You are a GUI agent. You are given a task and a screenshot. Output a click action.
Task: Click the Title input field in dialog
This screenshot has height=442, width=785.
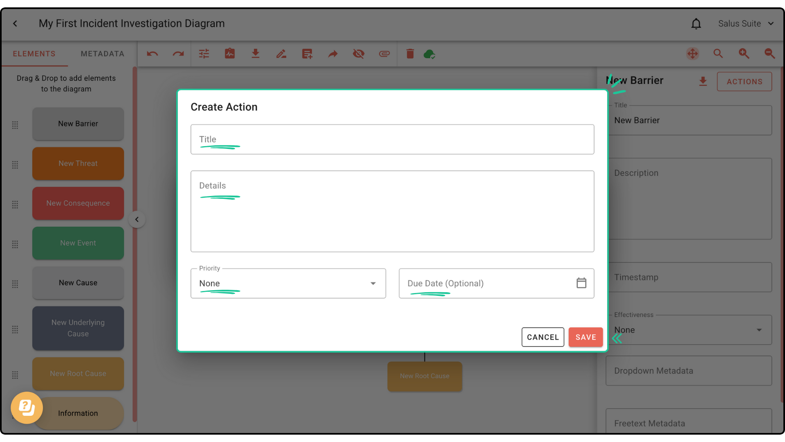pos(392,140)
